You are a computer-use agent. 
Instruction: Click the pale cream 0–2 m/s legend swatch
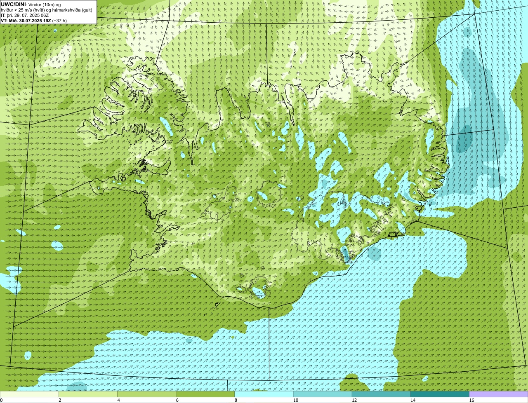pos(29,394)
